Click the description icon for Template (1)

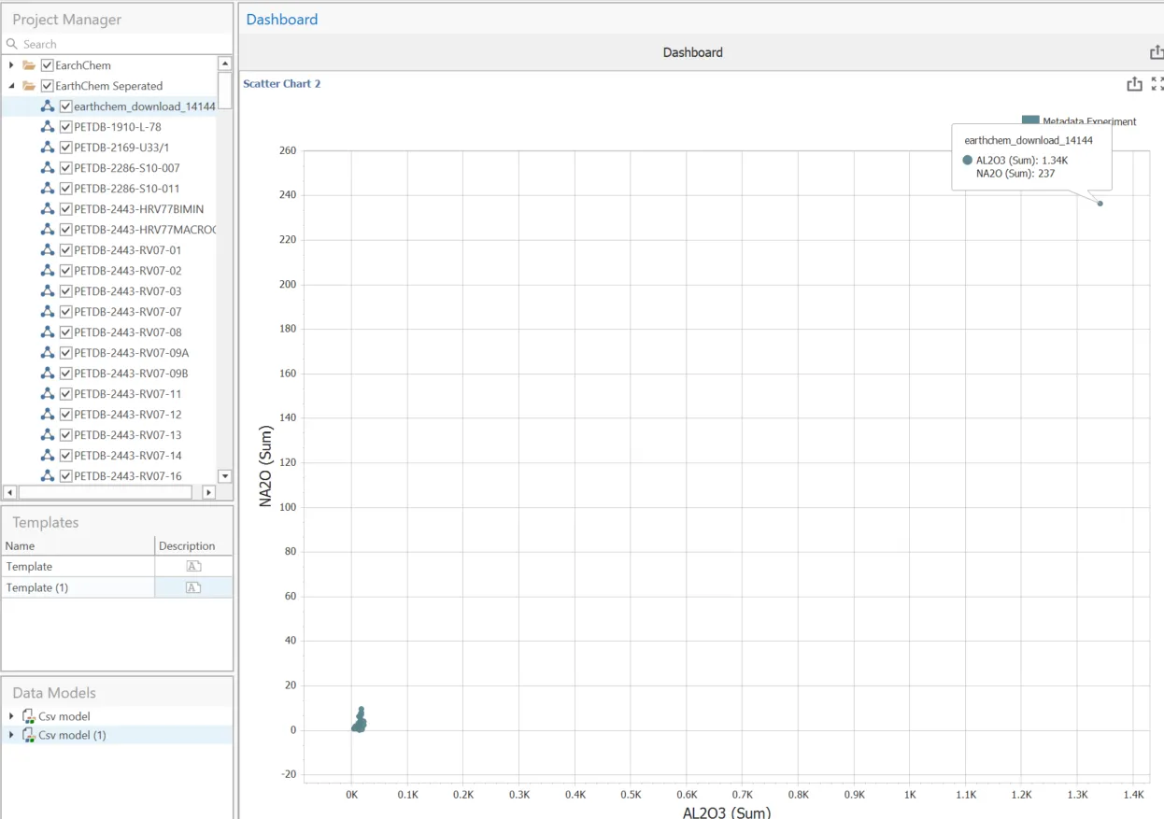[193, 587]
